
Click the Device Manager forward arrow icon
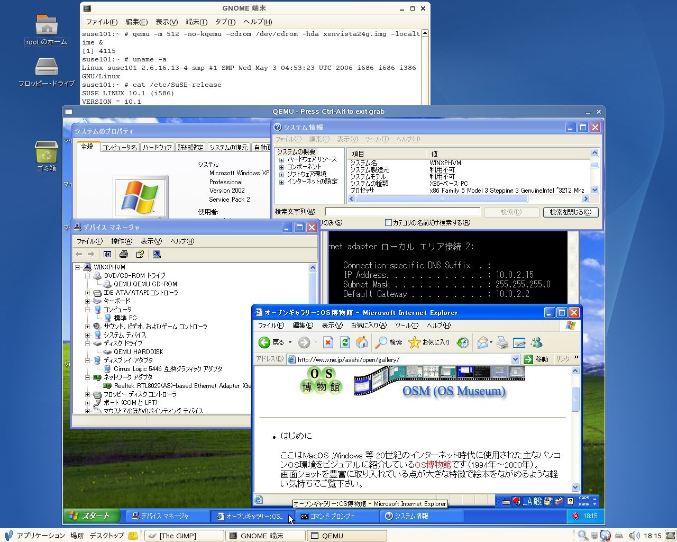pyautogui.click(x=91, y=254)
